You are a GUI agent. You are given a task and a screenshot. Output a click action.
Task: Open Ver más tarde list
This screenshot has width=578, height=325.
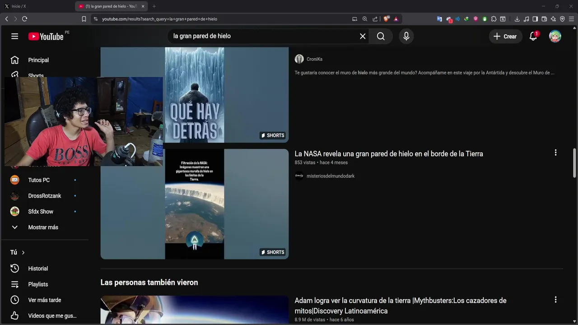(x=45, y=300)
